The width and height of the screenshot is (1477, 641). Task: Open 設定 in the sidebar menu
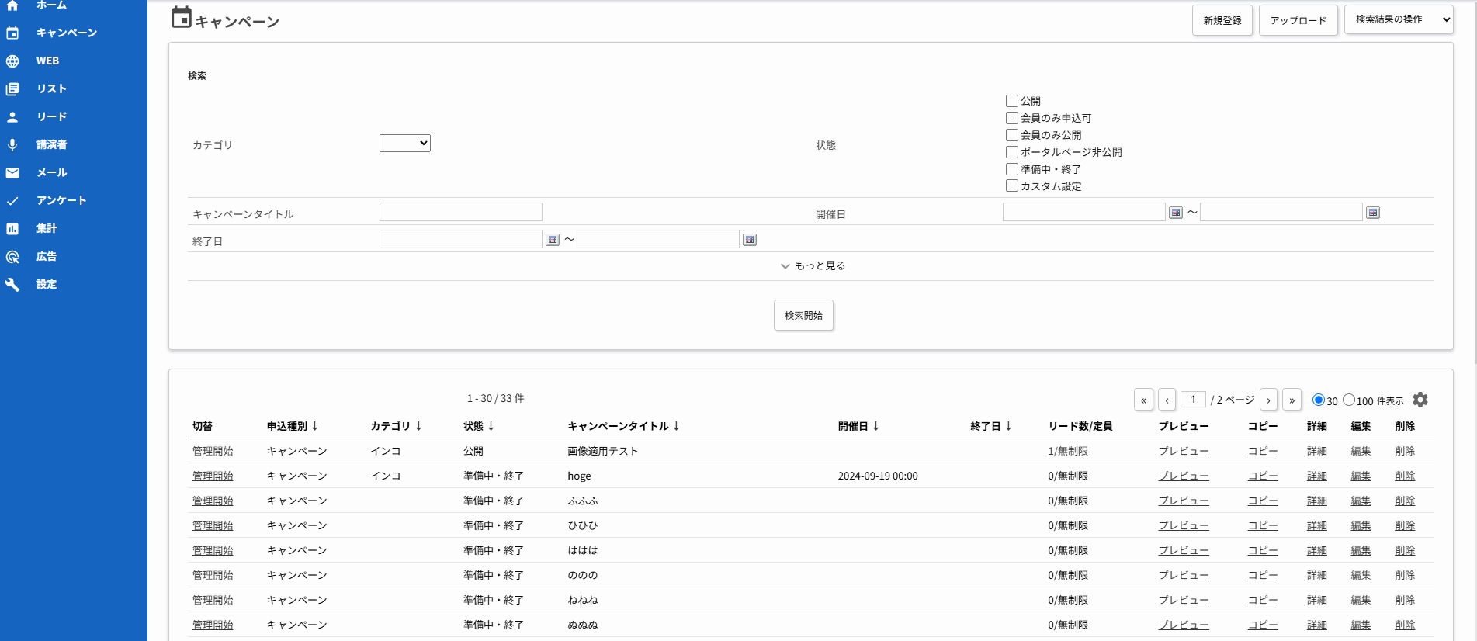pos(47,284)
